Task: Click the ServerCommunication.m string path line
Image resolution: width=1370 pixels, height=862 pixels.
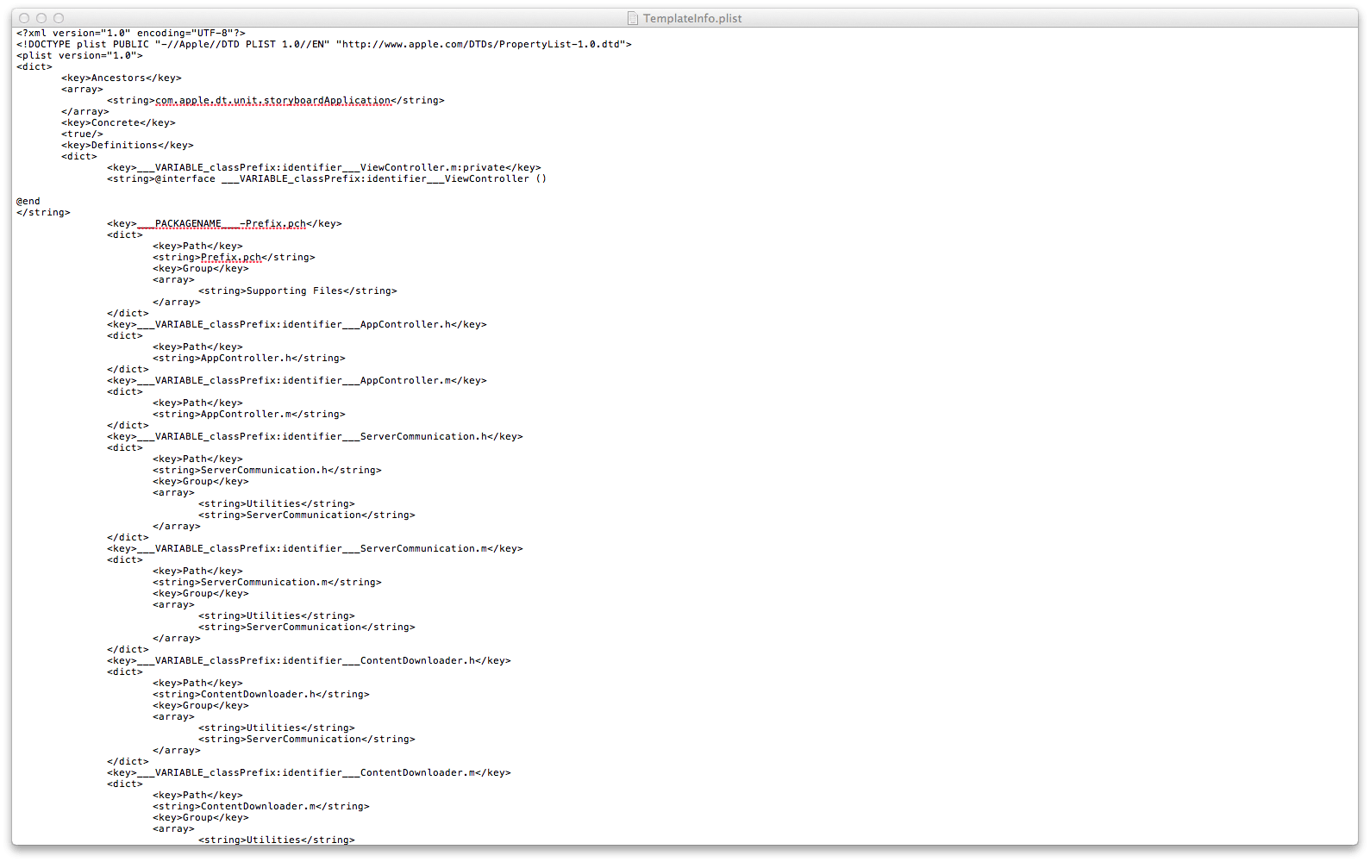Action: pyautogui.click(x=267, y=582)
